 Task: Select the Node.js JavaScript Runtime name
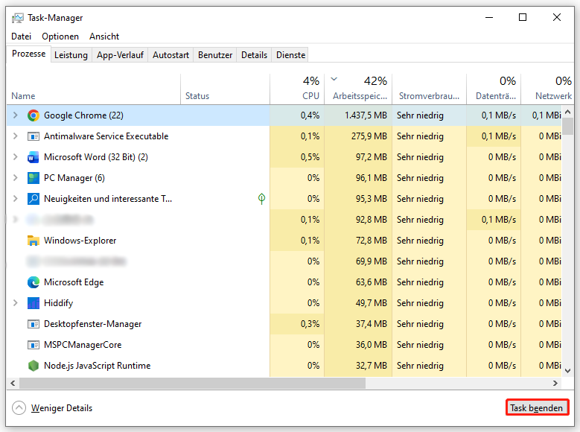point(97,366)
